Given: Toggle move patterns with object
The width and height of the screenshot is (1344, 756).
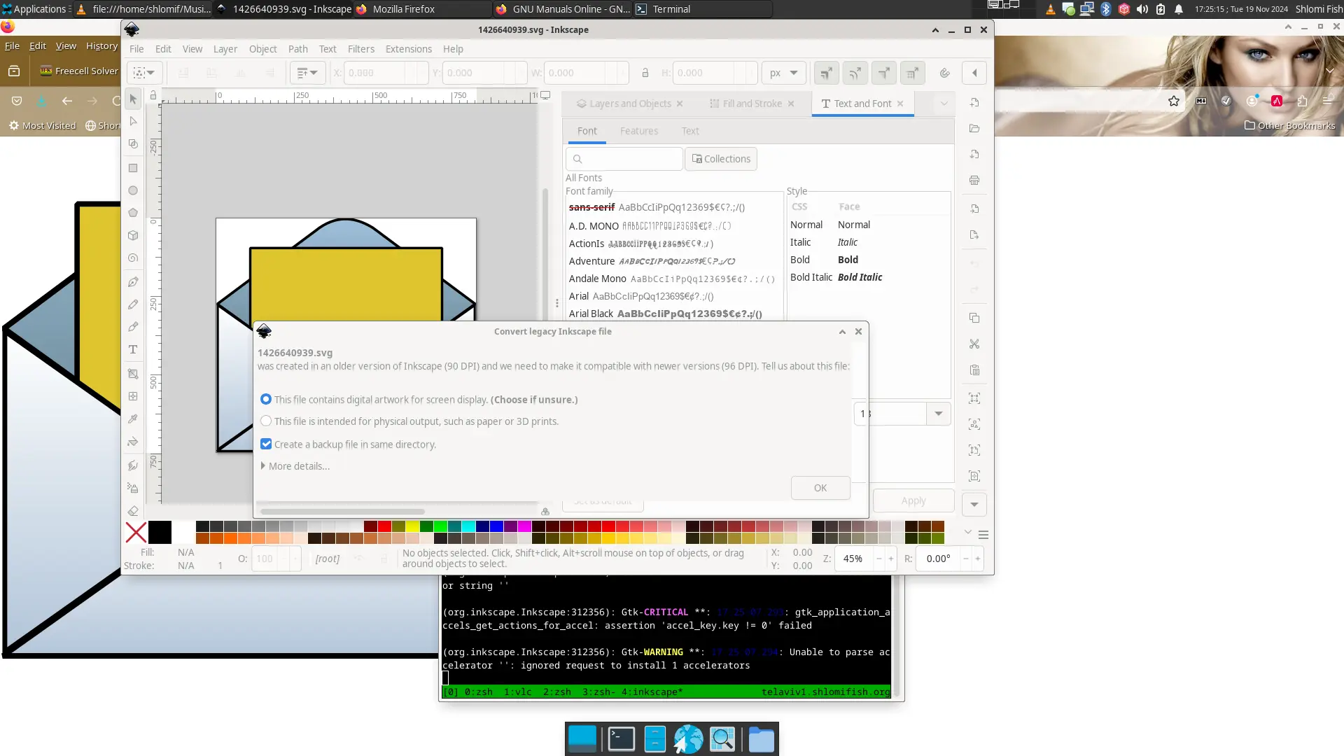Looking at the screenshot, I should click(912, 73).
